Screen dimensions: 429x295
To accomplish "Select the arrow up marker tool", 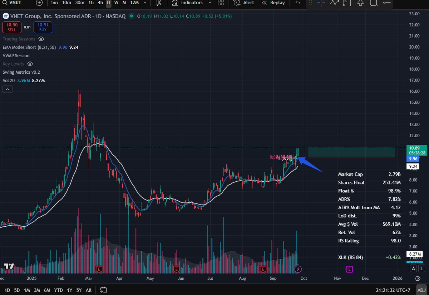I will [360, 3].
